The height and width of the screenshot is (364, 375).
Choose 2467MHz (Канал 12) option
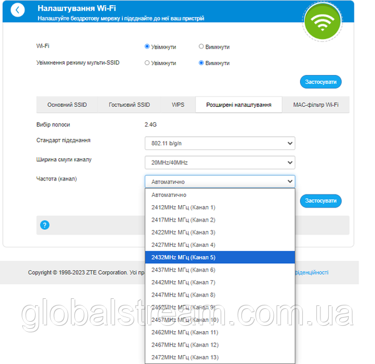tap(220, 345)
